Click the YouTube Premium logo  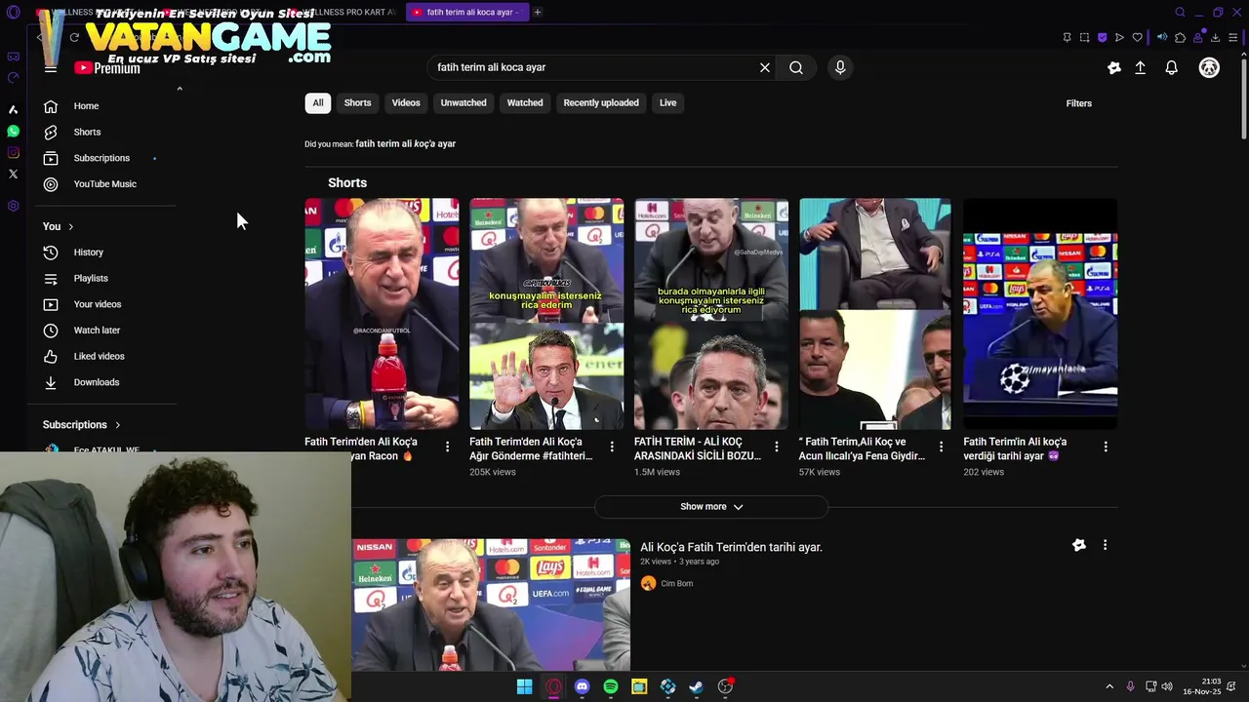point(107,68)
